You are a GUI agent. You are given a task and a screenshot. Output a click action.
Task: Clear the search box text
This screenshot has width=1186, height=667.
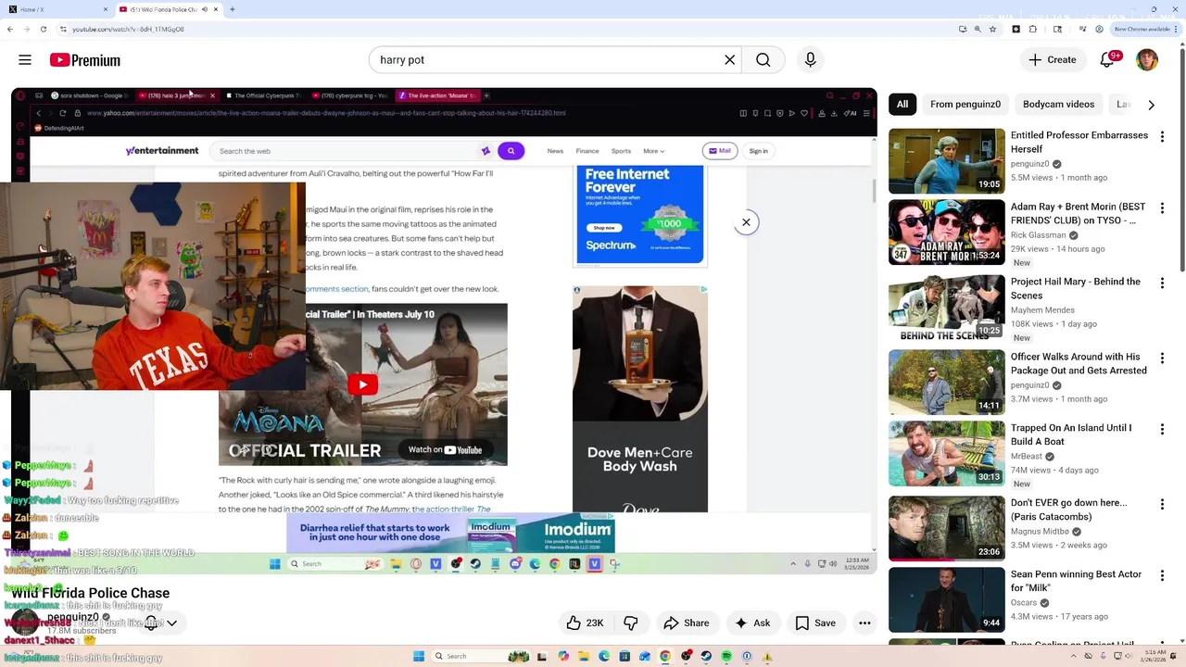(730, 60)
